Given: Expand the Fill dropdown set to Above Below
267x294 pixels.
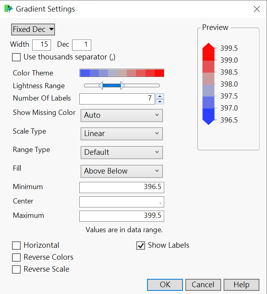Looking at the screenshot, I should 122,171.
